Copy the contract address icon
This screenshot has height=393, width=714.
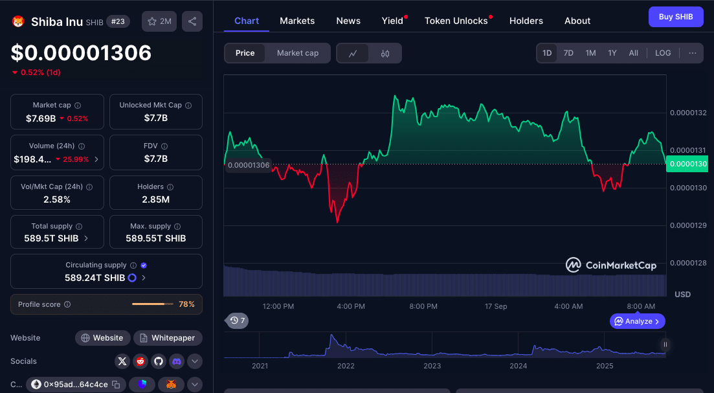116,385
